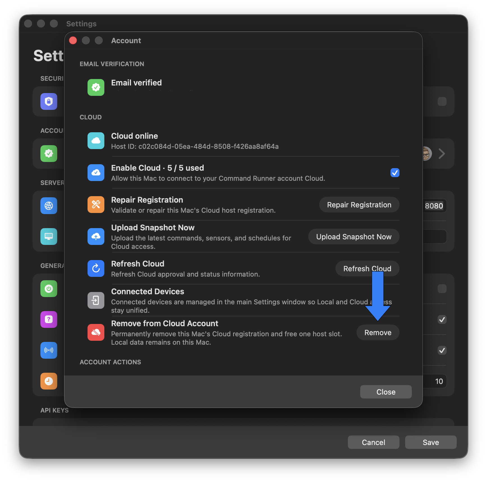Click the memoji avatar in Settings account row
Screen dimensions: 487x482
point(427,154)
